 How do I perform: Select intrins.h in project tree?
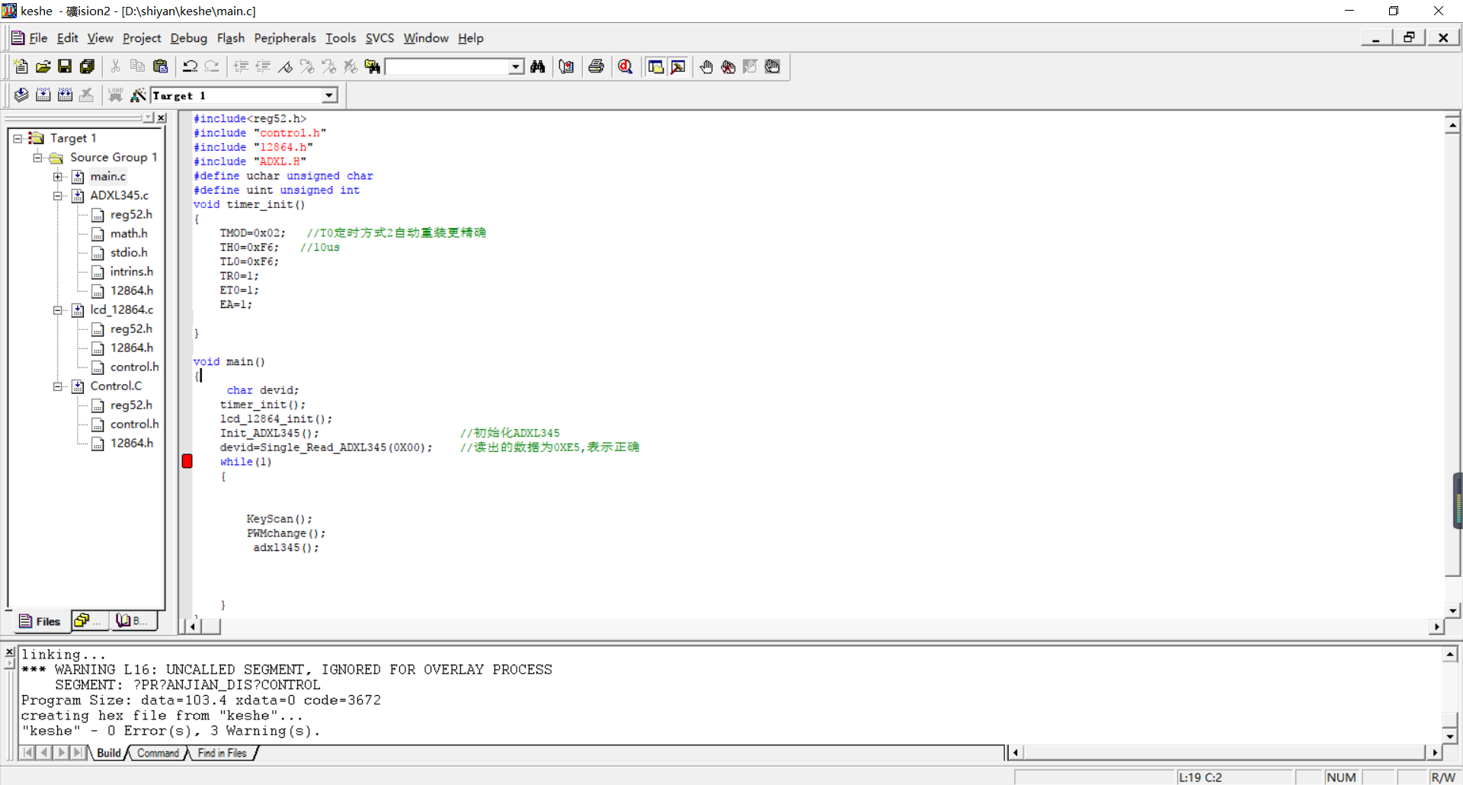[131, 271]
